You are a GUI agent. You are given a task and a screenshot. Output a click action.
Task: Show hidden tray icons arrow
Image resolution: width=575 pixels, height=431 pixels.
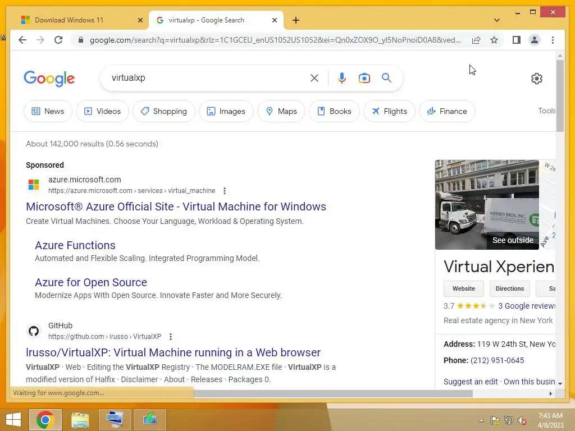coord(481,420)
